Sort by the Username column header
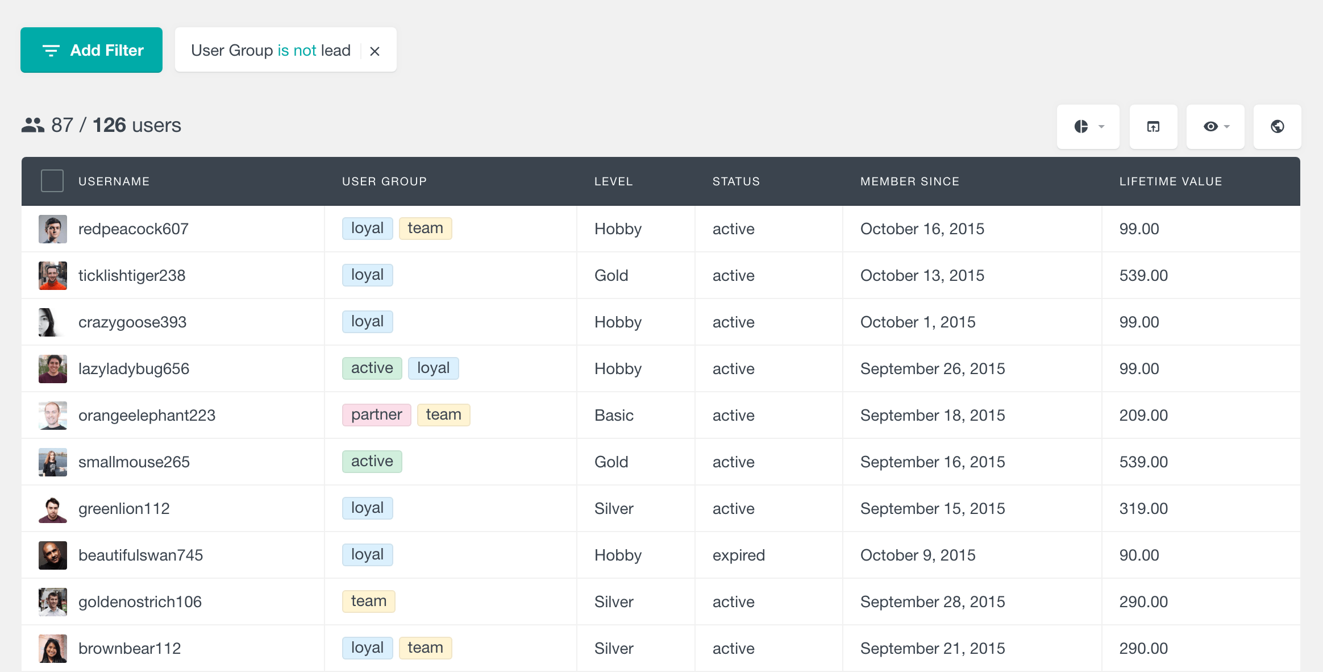Screen dimensions: 1323x672 click(x=114, y=181)
